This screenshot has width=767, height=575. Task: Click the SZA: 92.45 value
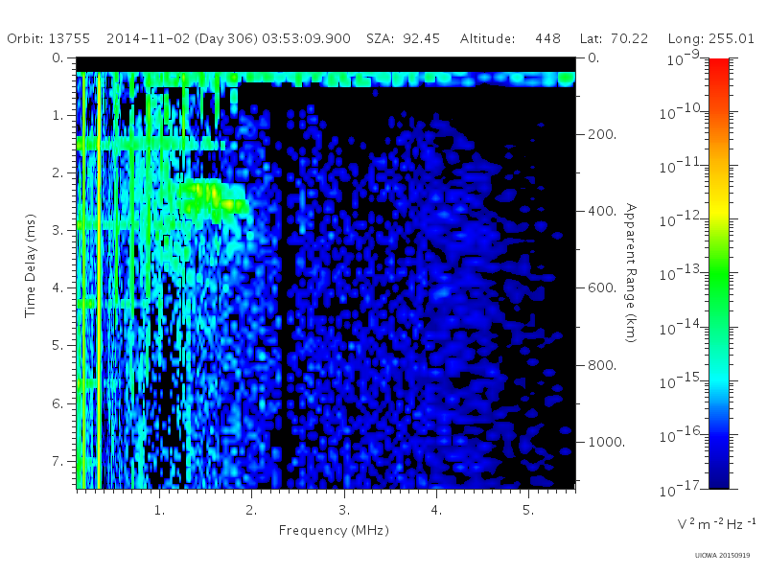pos(403,38)
